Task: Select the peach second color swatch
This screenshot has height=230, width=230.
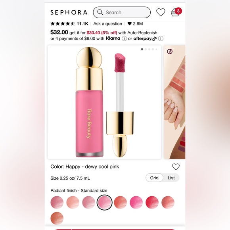Action: click(x=73, y=202)
